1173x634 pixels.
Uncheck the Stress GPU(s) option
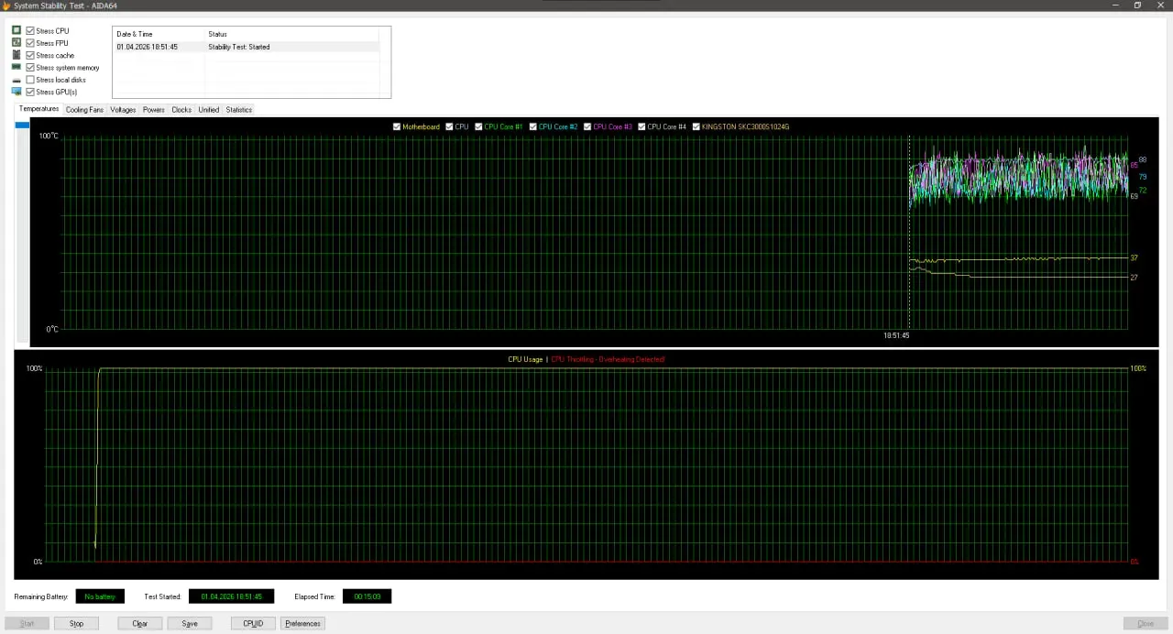coord(30,92)
